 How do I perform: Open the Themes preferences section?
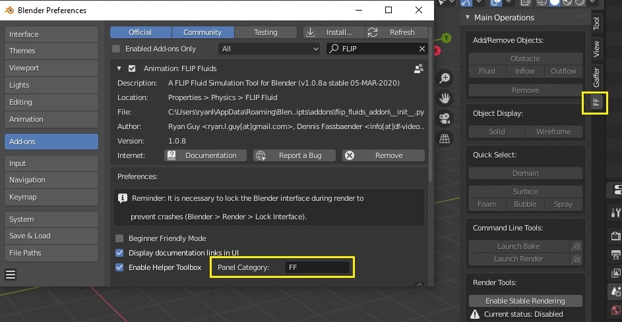pyautogui.click(x=51, y=51)
